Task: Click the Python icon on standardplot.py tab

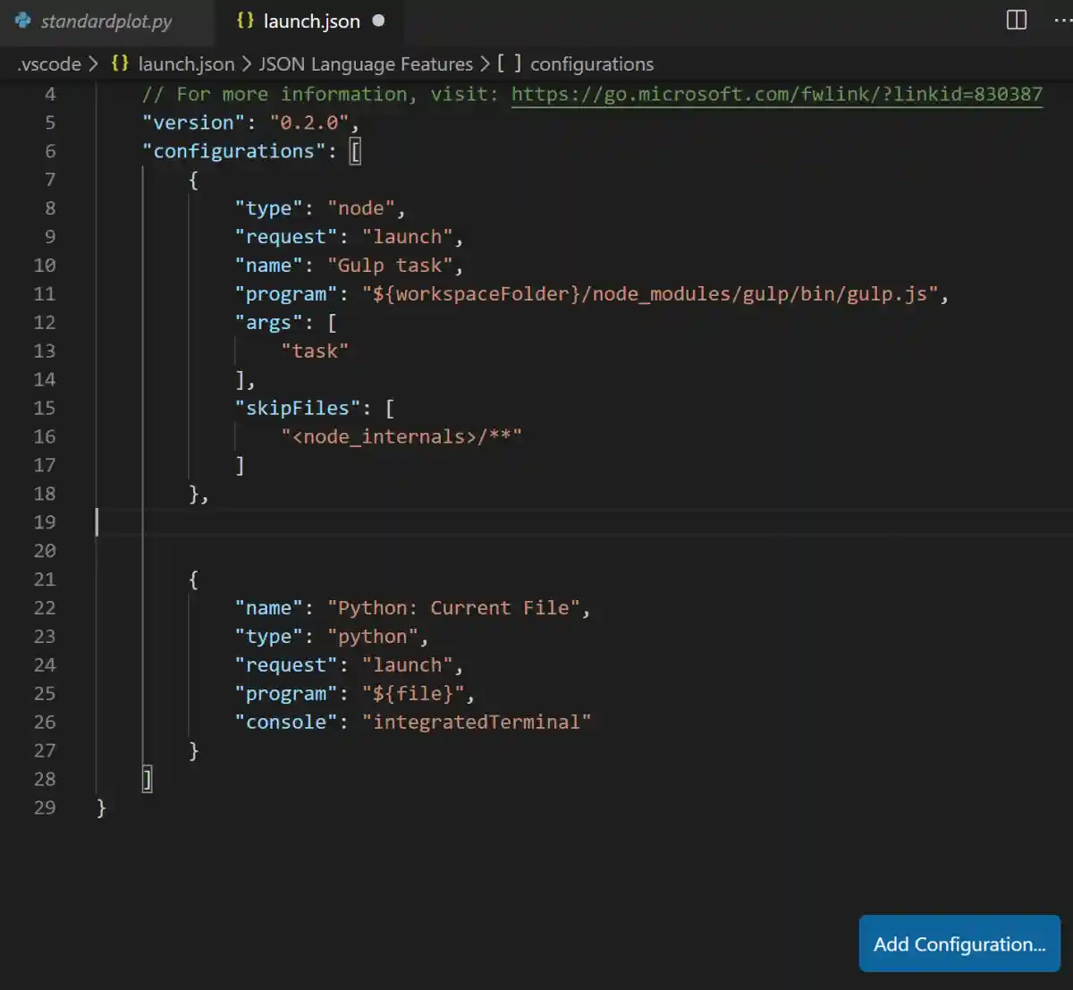Action: click(23, 21)
